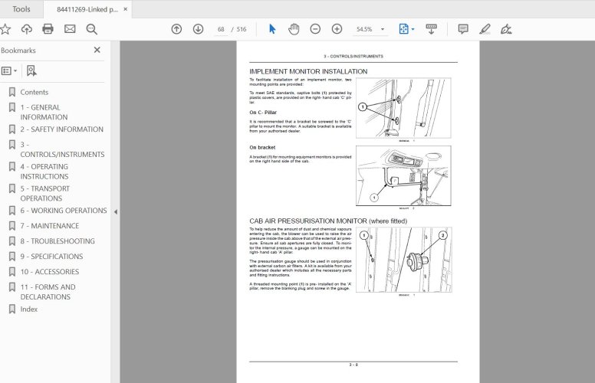Zoom out with the minus button
The width and height of the screenshot is (595, 383).
click(x=315, y=29)
